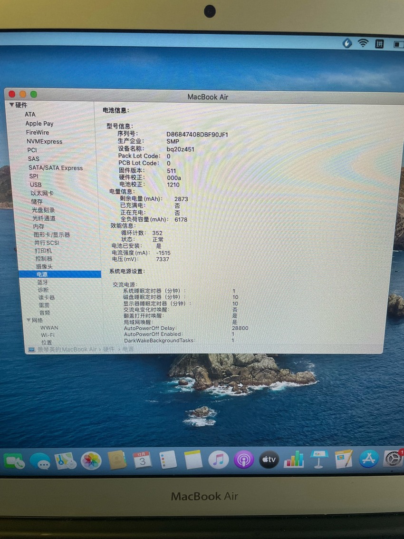Open Podcasts app in dock
This screenshot has height=539, width=404.
point(244,460)
